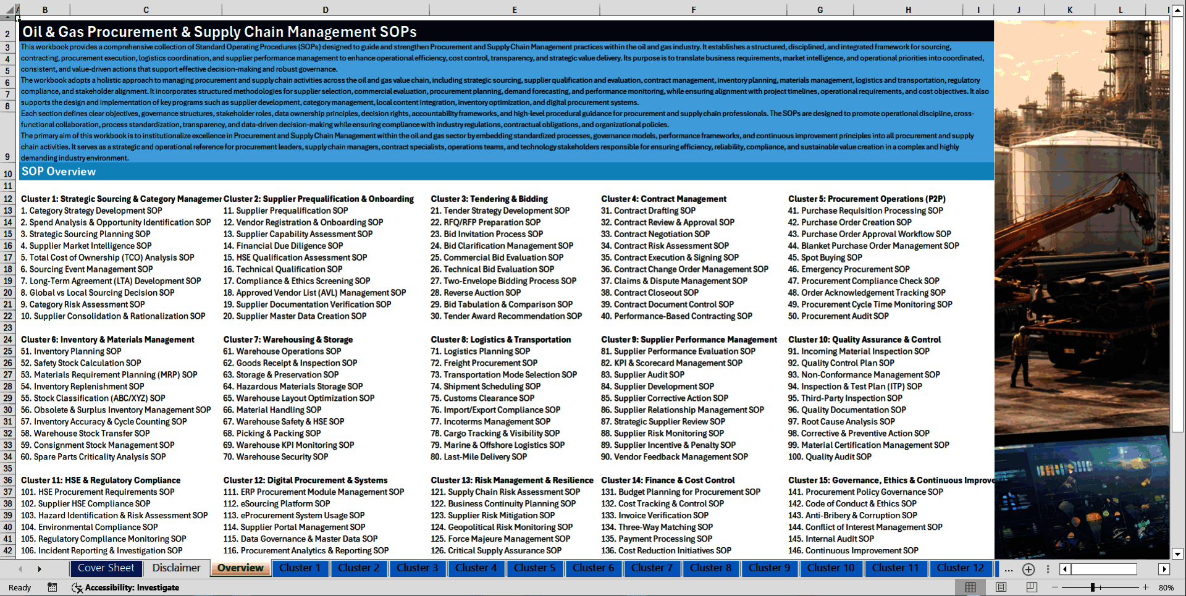Open the Cover Sheet worksheet

pos(106,568)
